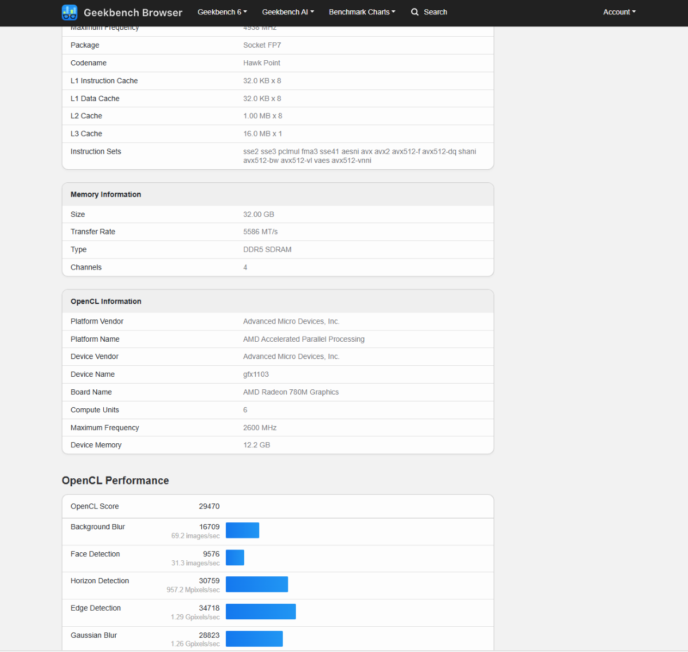Select the Platform Vendor value 'Advanced Micro Devices, Inc.'
This screenshot has width=688, height=652.
click(x=291, y=322)
